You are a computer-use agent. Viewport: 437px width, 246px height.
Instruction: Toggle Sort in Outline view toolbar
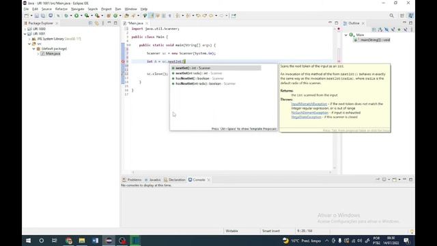380,29
